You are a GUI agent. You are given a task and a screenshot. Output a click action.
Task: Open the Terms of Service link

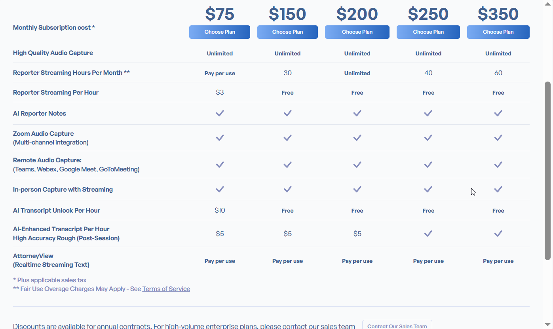[166, 289]
